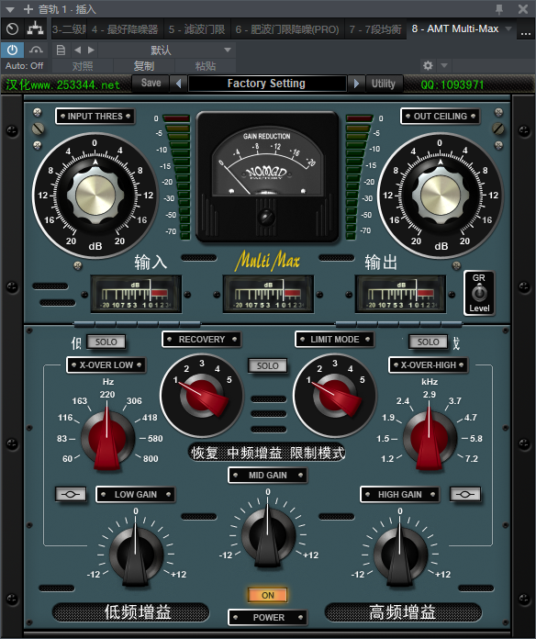Click the MID GAIN knob
This screenshot has width=536, height=639.
268,535
